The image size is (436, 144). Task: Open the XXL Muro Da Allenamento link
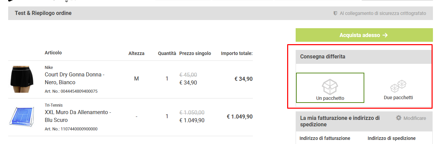pyautogui.click(x=78, y=116)
